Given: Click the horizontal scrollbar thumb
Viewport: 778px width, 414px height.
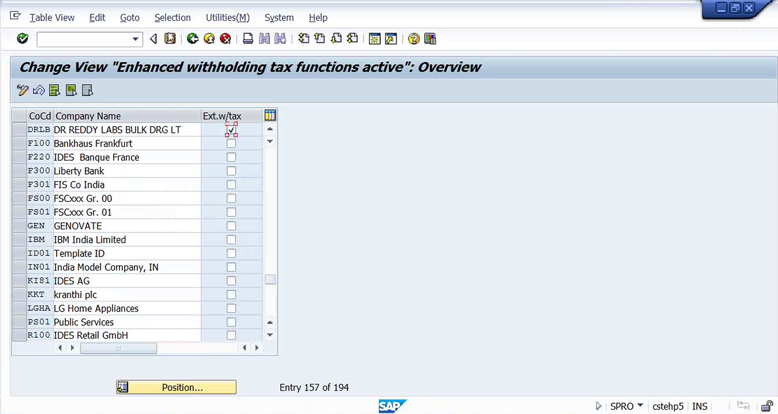Looking at the screenshot, I should point(118,348).
